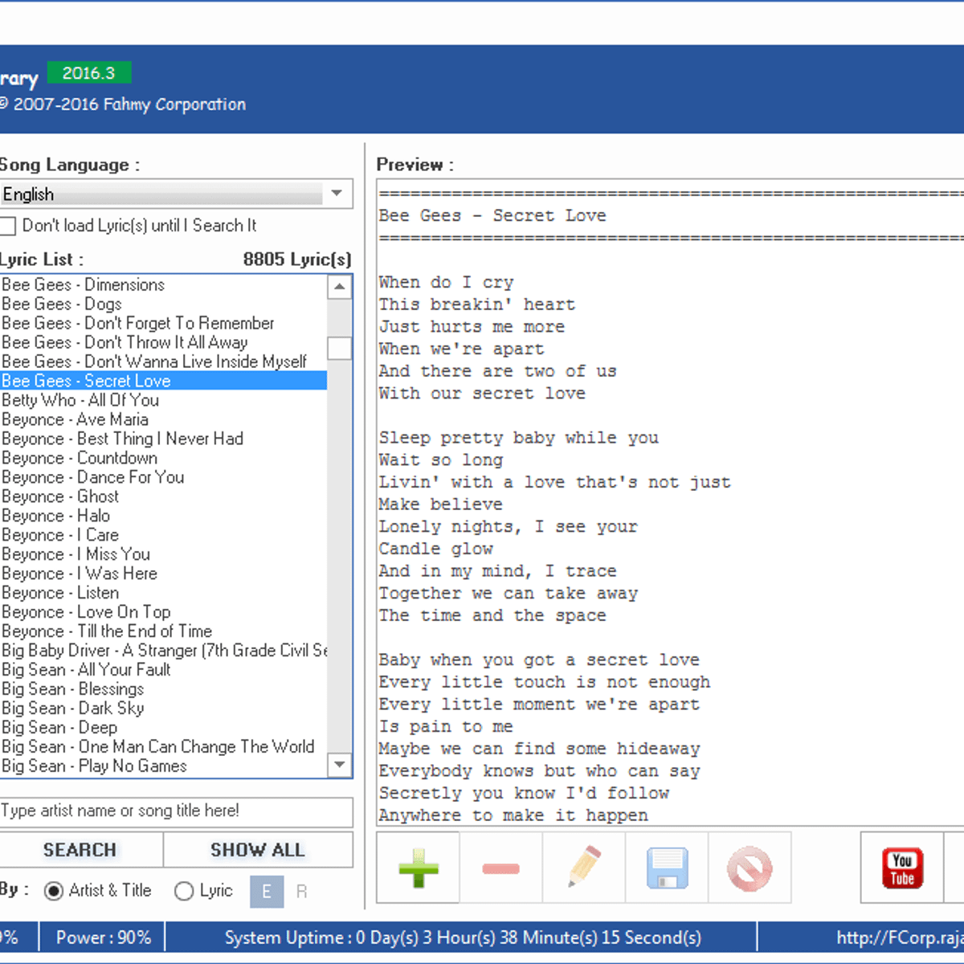Select 'Betty Who - All Of You'

coord(164,400)
